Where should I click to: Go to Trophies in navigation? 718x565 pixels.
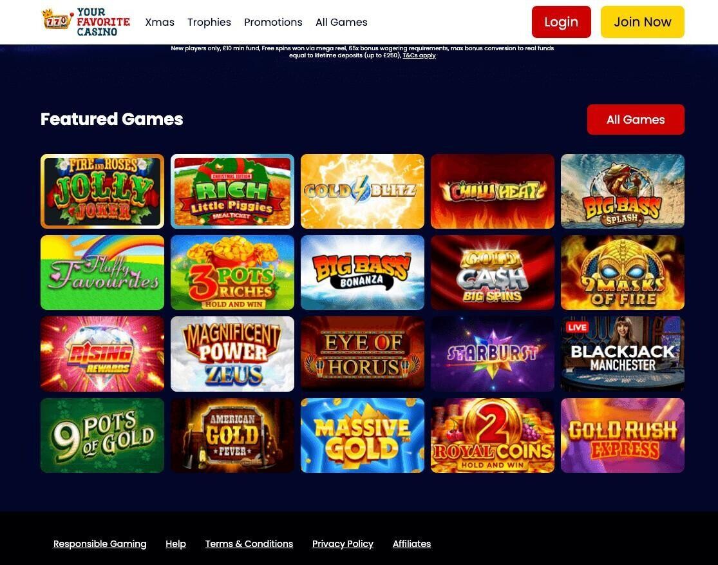(x=209, y=22)
